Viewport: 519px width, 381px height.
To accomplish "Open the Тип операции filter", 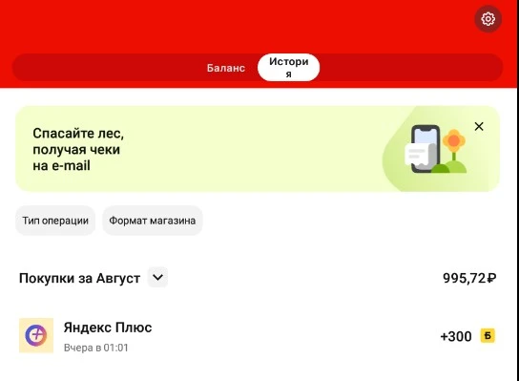I will tap(55, 221).
